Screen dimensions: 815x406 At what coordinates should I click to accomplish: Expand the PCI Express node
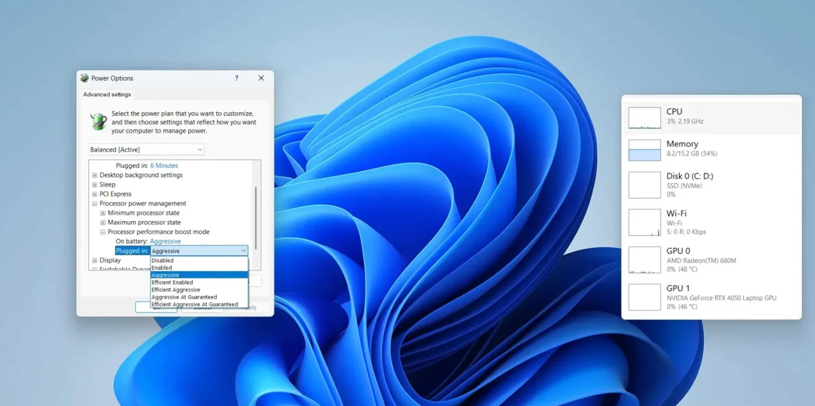tap(95, 194)
